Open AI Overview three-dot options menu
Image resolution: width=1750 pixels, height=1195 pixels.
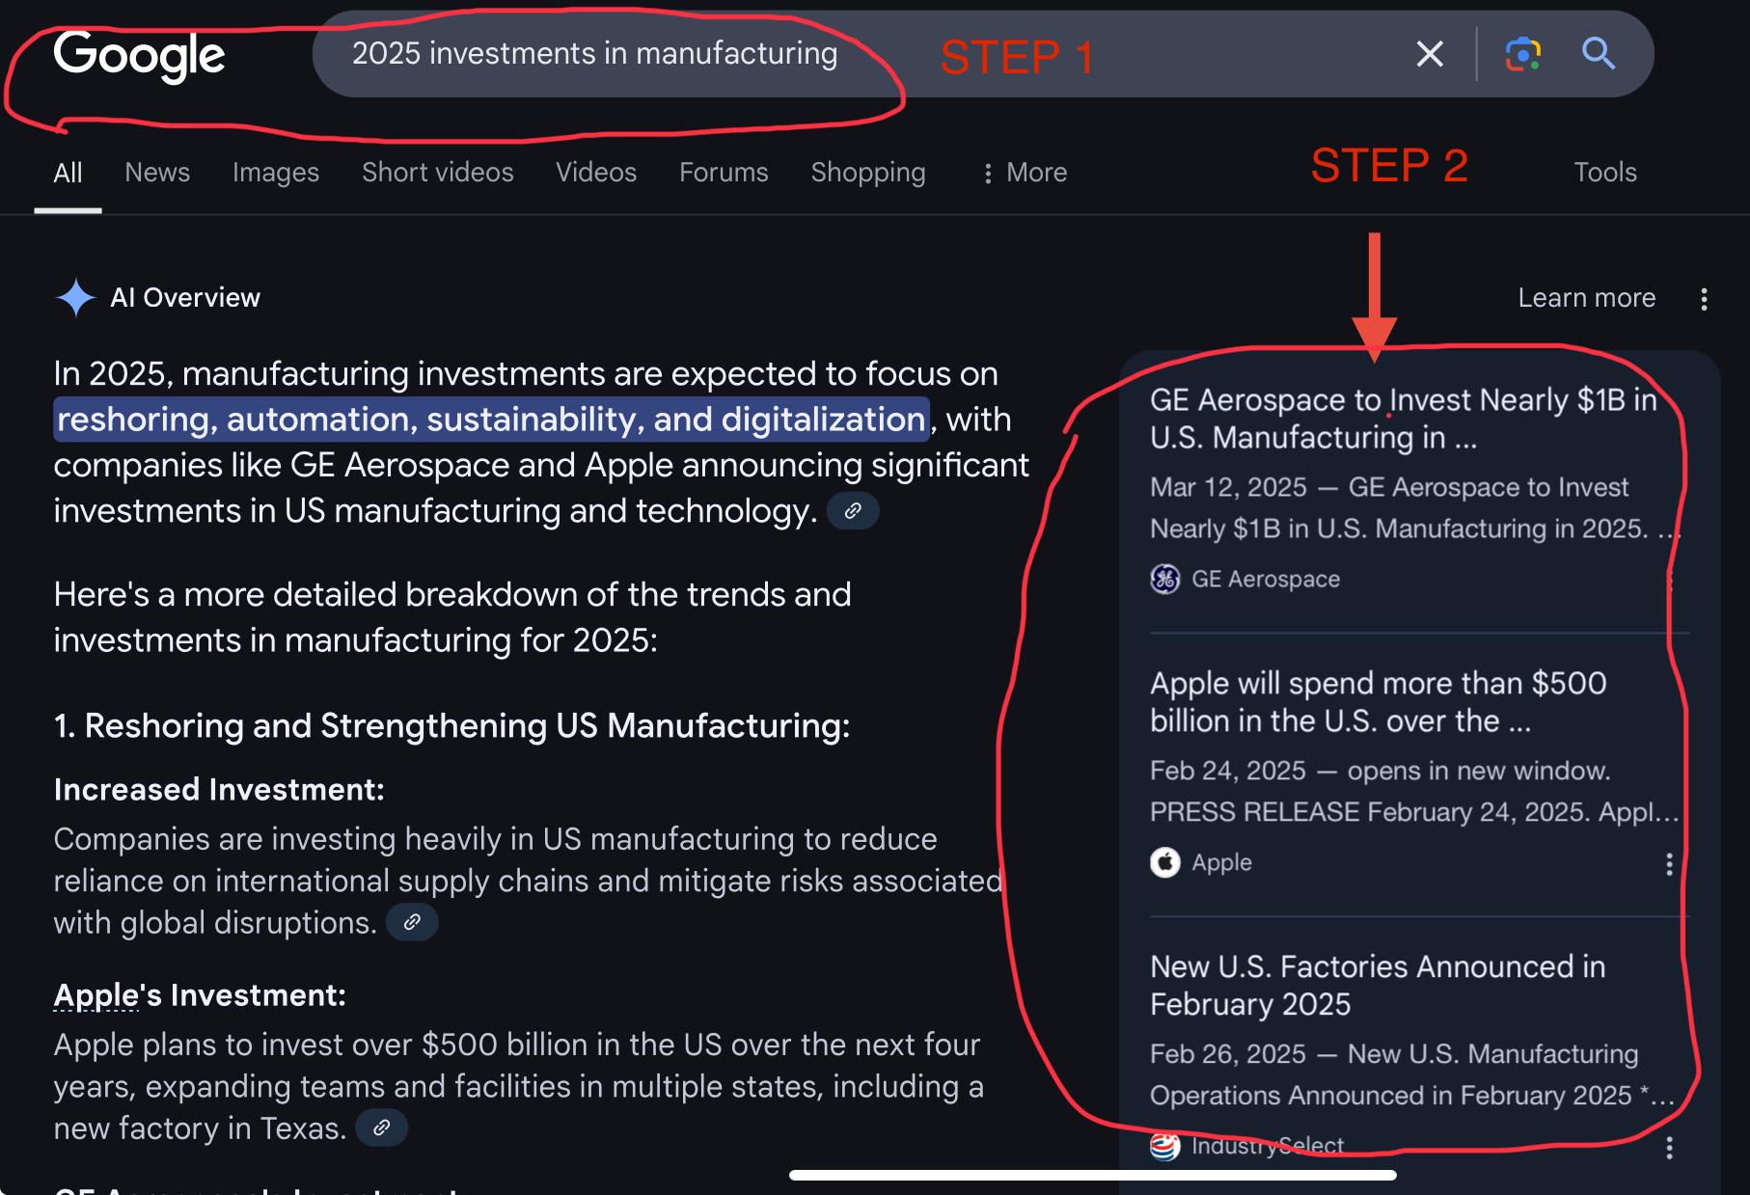coord(1704,299)
